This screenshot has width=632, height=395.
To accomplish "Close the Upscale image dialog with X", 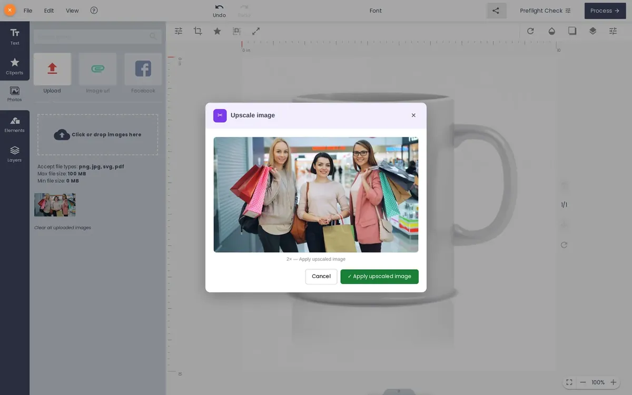I will pyautogui.click(x=413, y=115).
